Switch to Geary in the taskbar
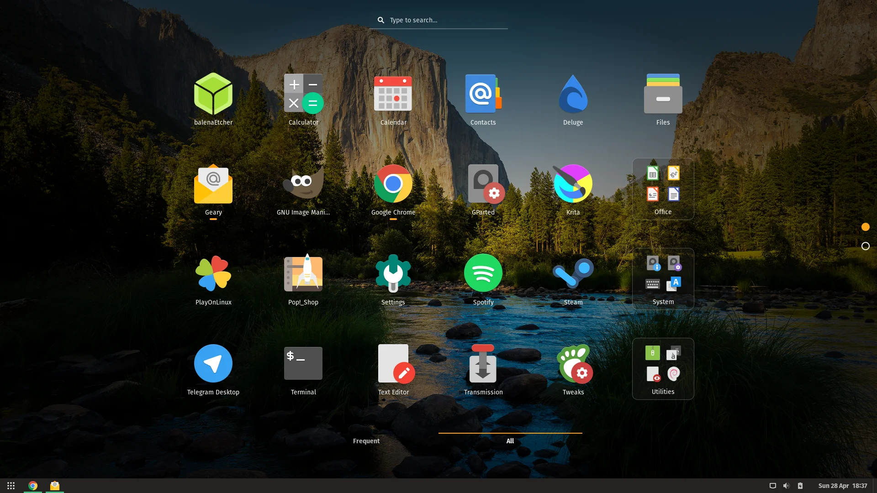 pyautogui.click(x=55, y=486)
